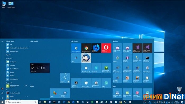
Task: Click the 'Developer' group header
Action: (x=115, y=41)
